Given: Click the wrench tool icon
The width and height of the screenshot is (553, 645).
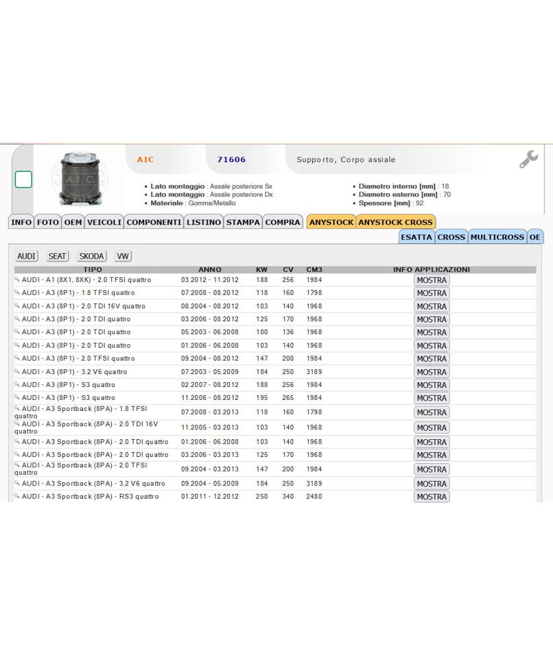Looking at the screenshot, I should point(528,159).
